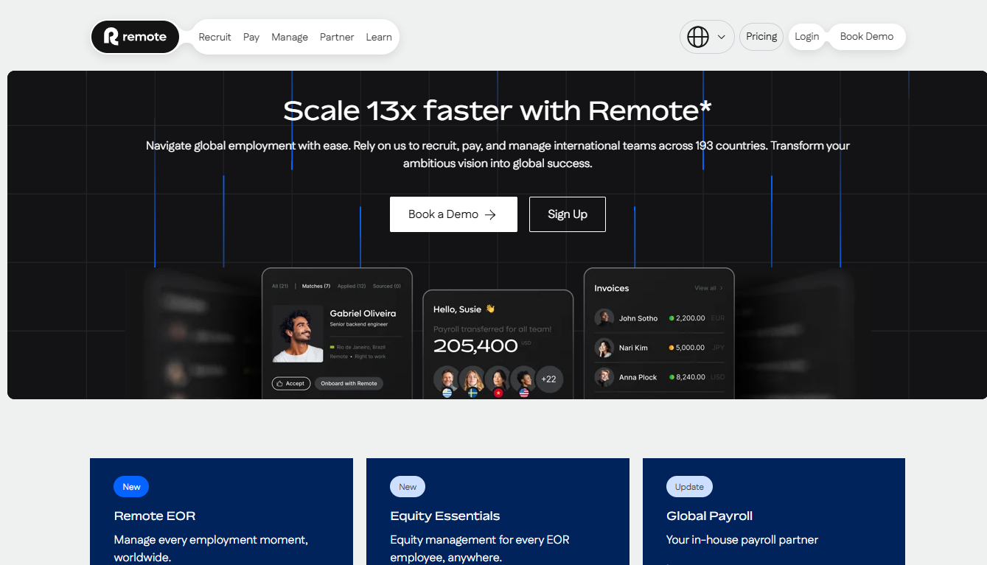Click the New badge on Remote EOR
The image size is (987, 565).
(131, 487)
